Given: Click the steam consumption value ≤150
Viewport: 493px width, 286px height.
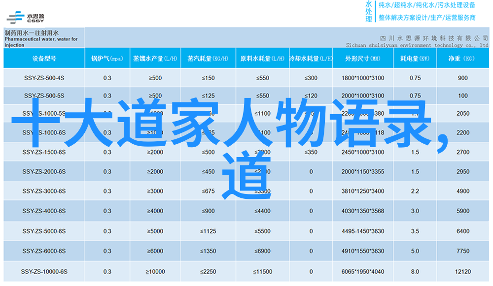Looking at the screenshot, I should 208,78.
